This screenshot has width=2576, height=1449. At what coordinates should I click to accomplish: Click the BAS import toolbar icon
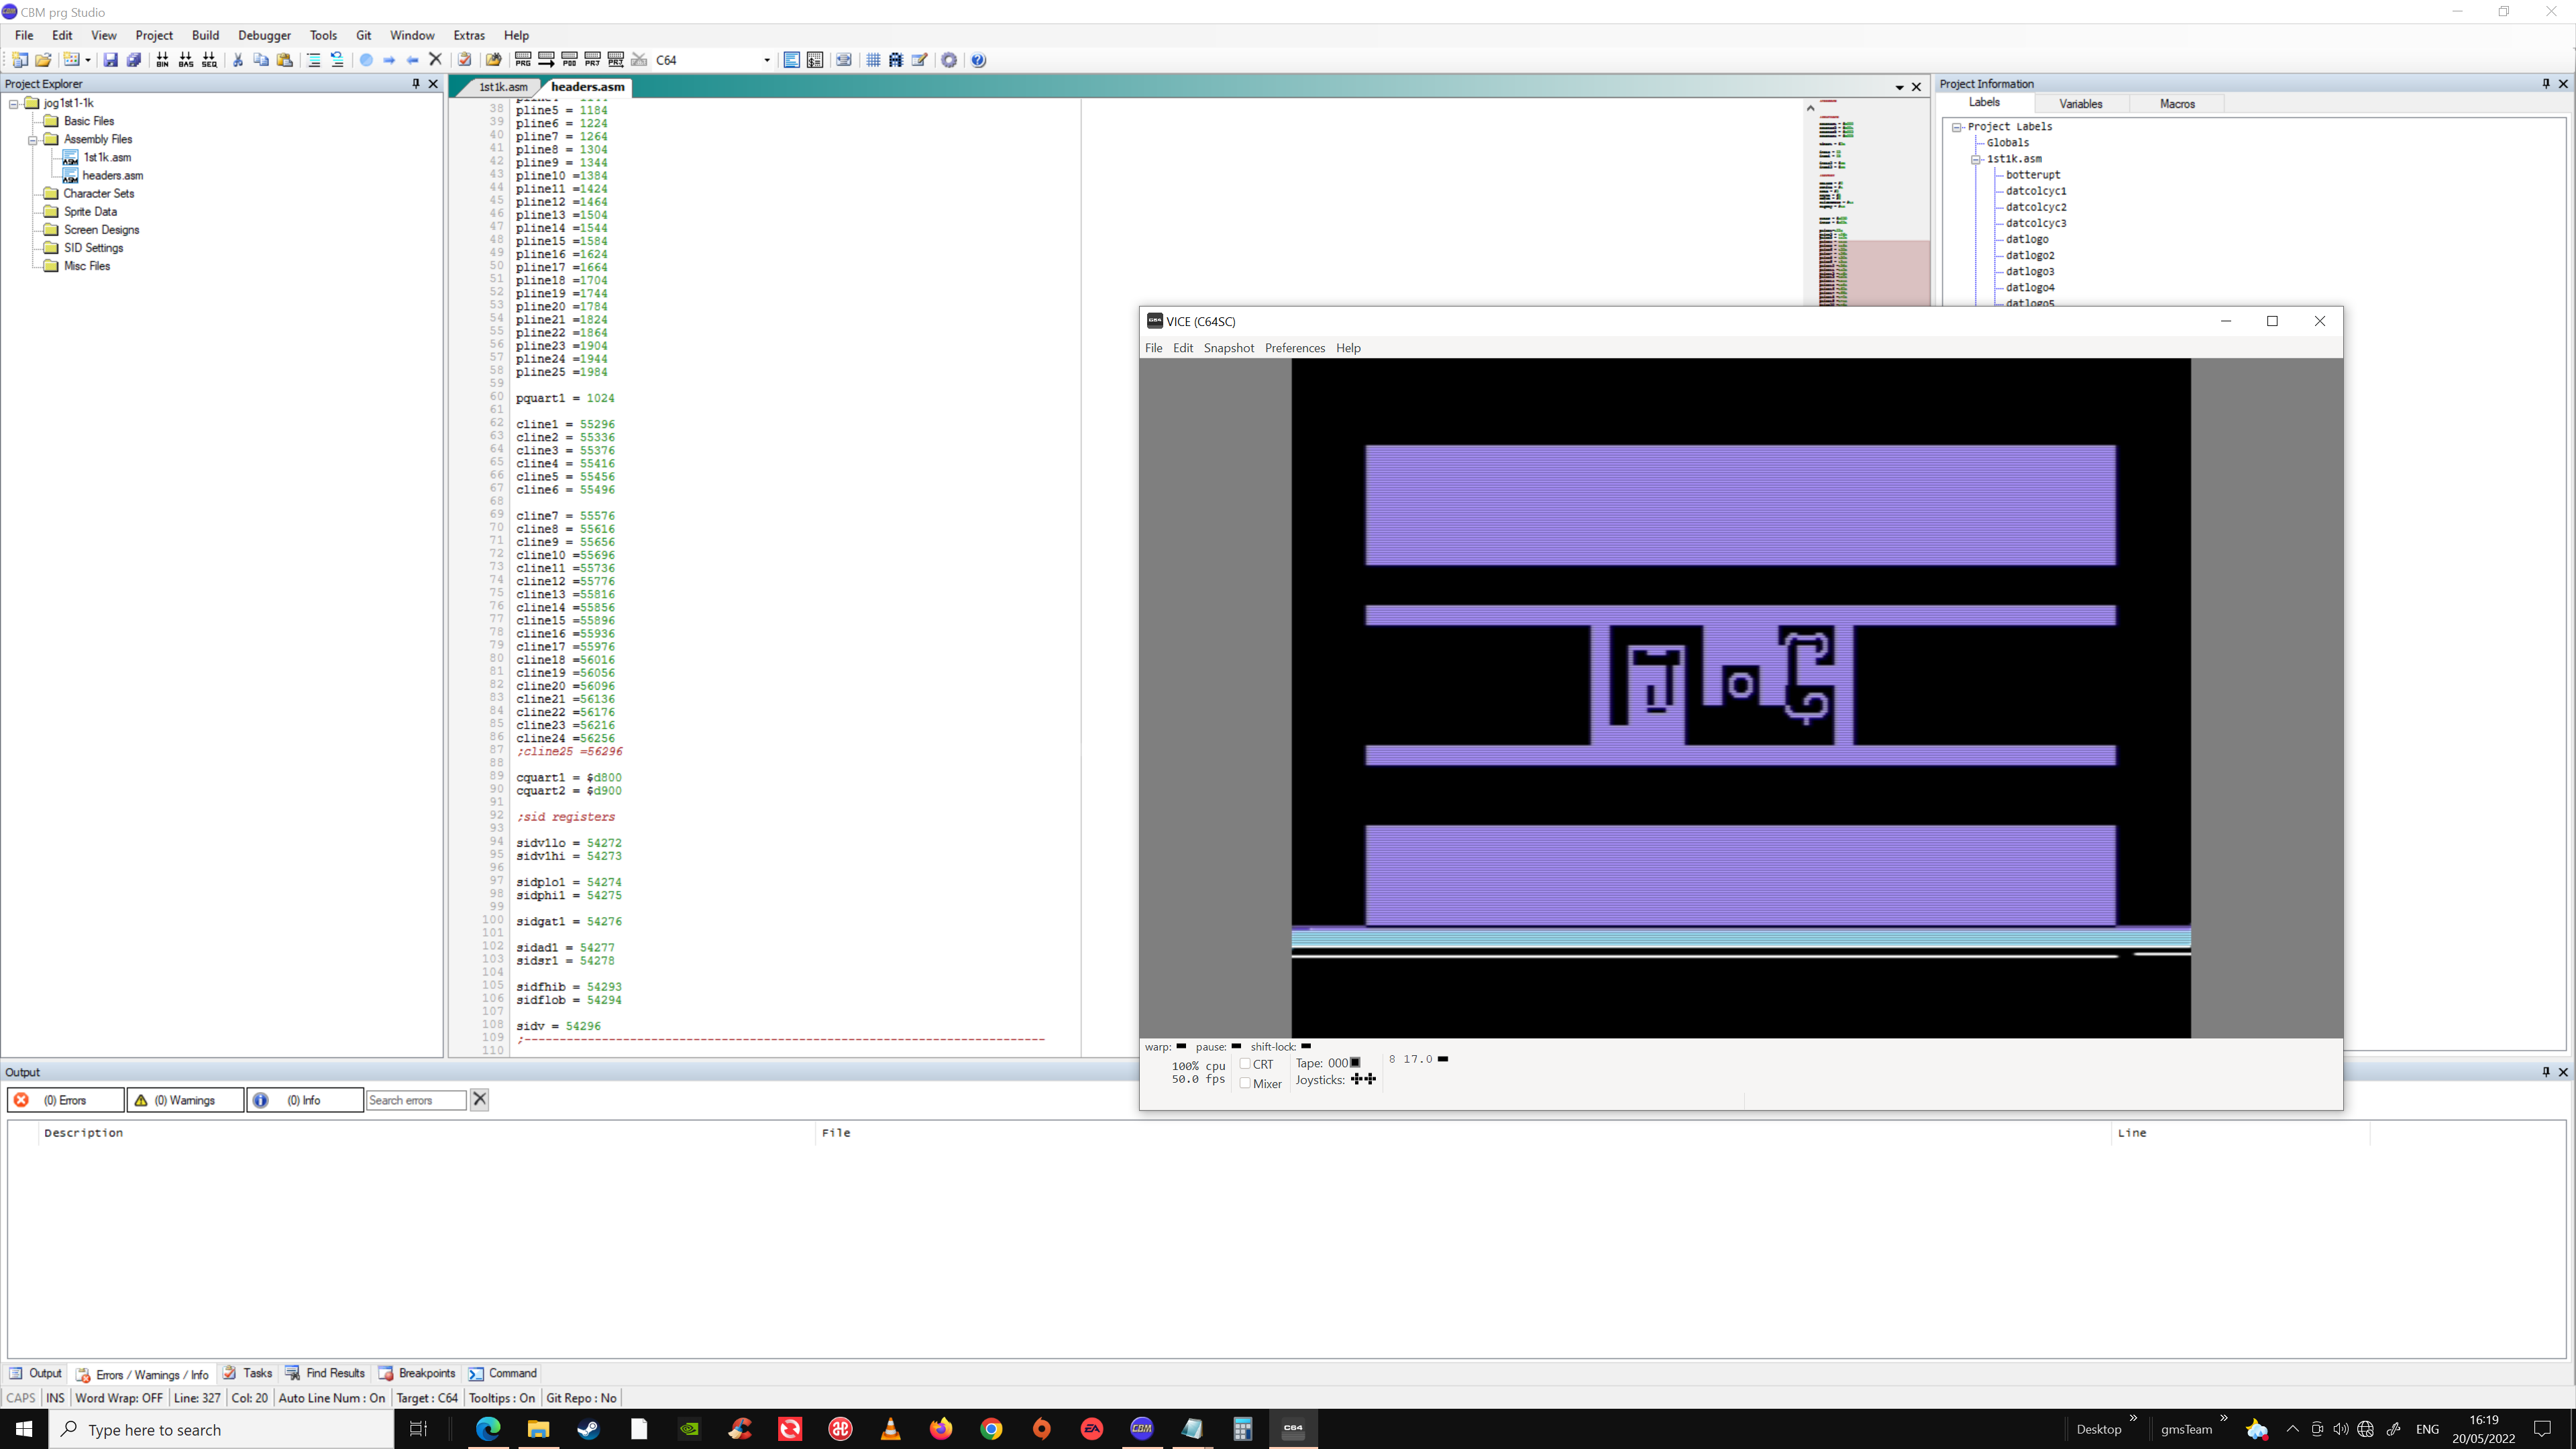[x=185, y=60]
